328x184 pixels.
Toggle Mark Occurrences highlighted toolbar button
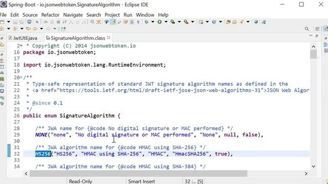113,22
